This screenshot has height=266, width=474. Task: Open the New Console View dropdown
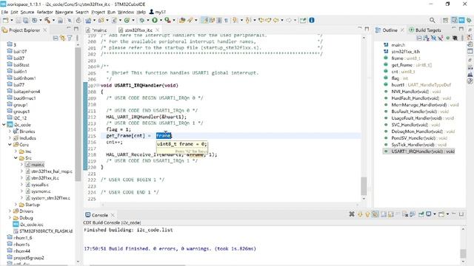pyautogui.click(x=447, y=214)
